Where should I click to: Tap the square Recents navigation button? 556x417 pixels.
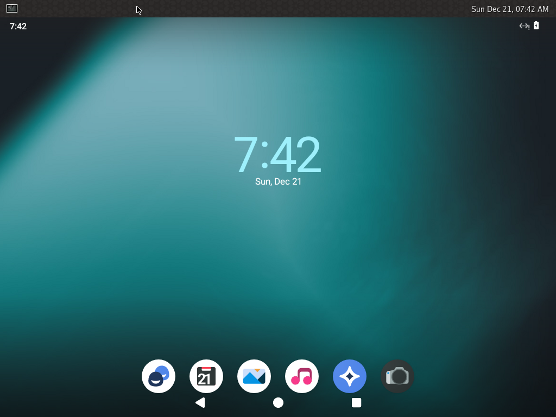(356, 402)
